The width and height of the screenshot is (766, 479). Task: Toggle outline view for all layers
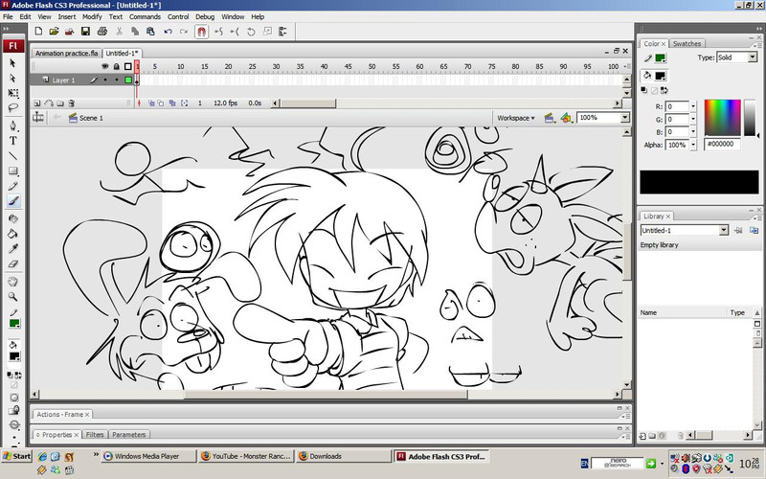pos(128,66)
